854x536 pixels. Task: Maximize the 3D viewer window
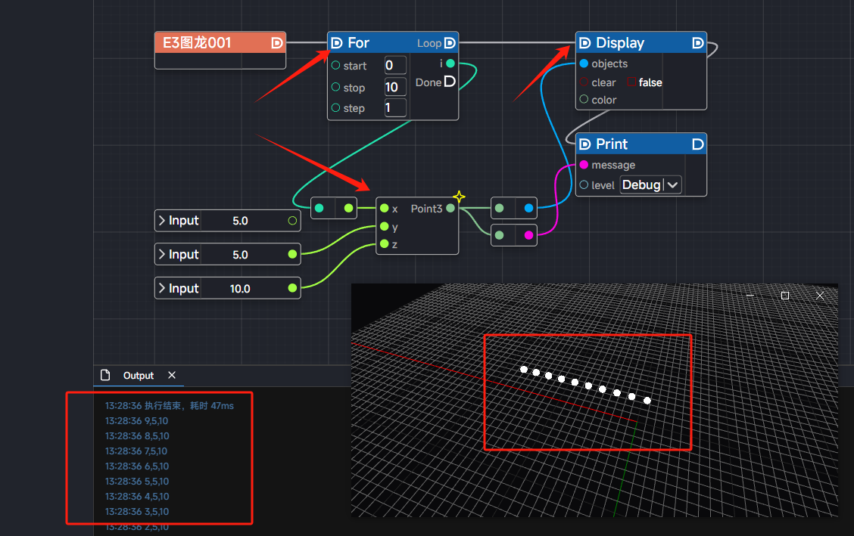[x=785, y=296]
